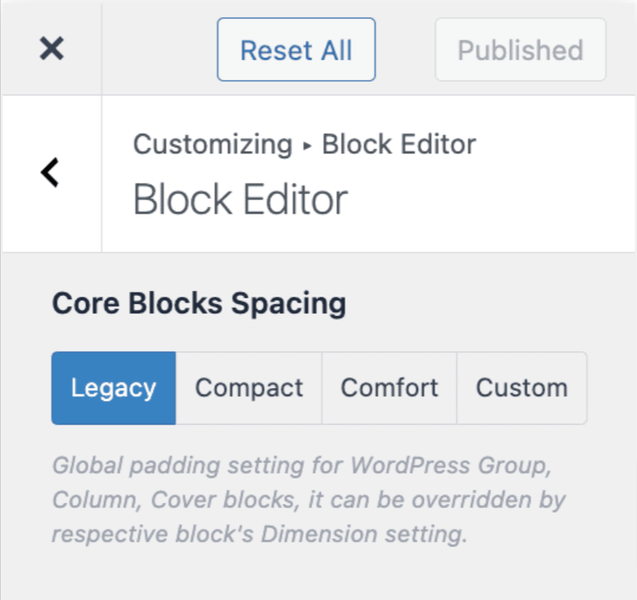Click the Reset All button

pos(296,50)
